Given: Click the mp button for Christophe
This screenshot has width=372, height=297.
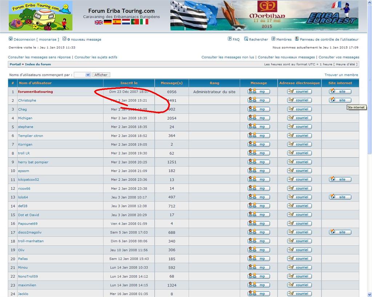Looking at the screenshot, I should click(259, 100).
